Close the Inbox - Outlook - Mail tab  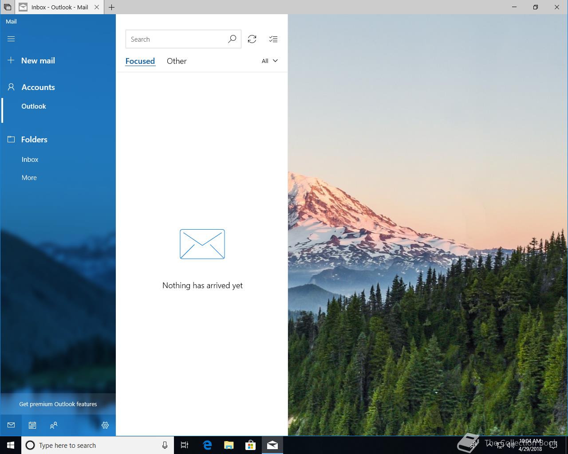tap(97, 7)
